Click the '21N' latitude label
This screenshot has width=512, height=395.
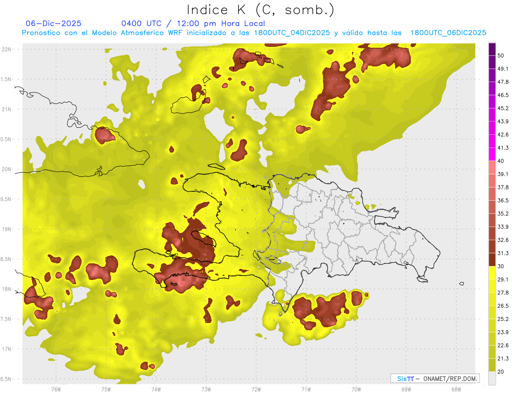click(7, 110)
